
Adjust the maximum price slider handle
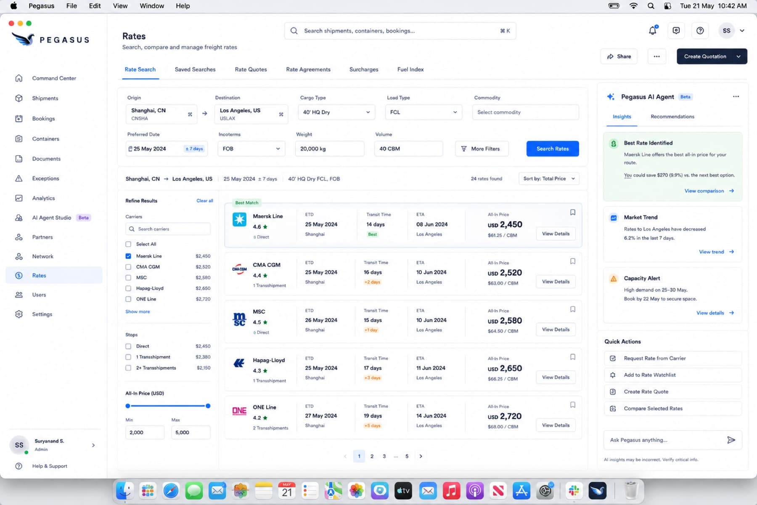[x=208, y=406]
